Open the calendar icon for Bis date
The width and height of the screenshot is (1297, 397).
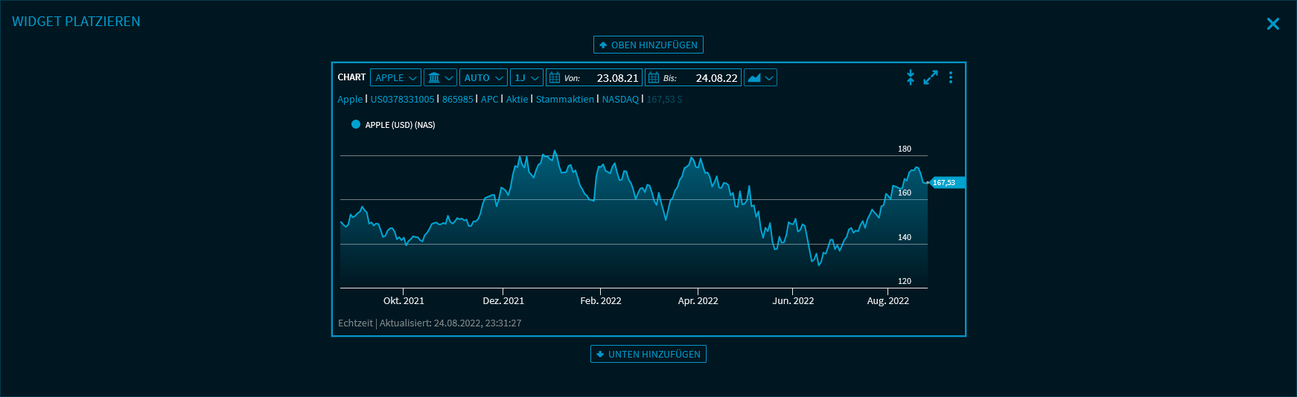[654, 78]
